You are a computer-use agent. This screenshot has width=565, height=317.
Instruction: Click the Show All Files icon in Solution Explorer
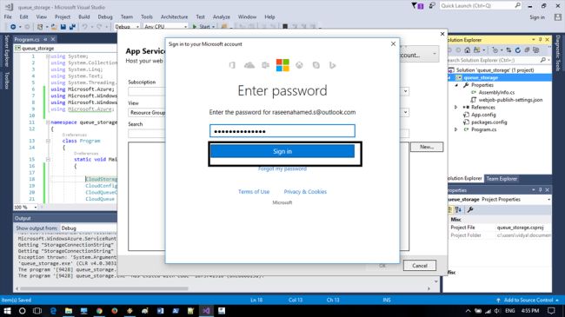[x=536, y=50]
